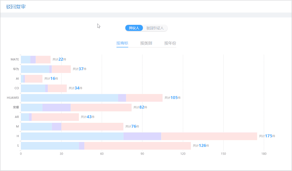292x171 pixels.
Task: Click the 共计76件 total label
Action: (132, 126)
